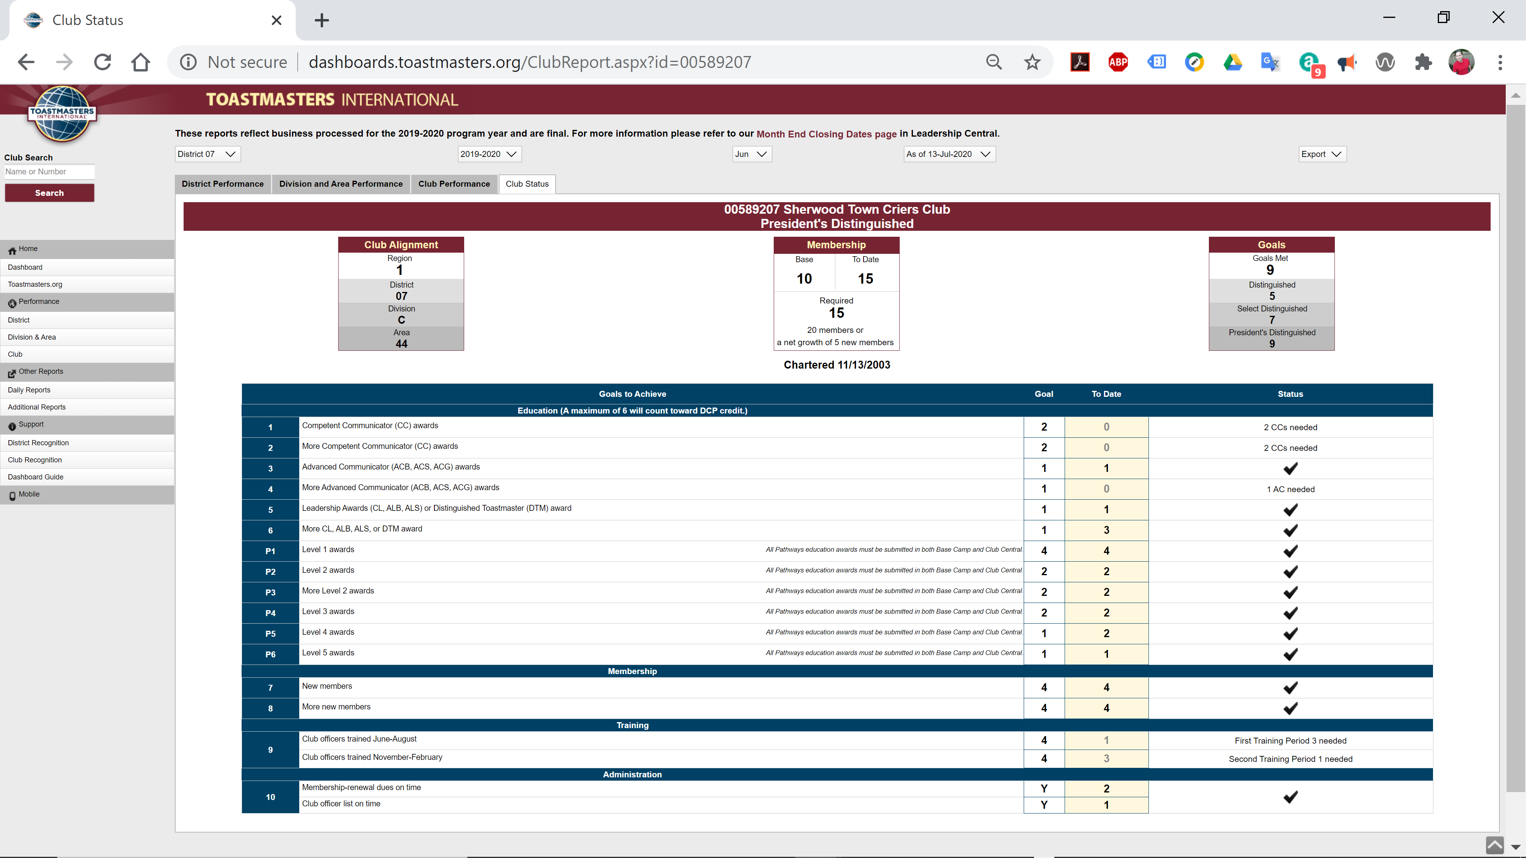Bookmark this page with star icon

(x=1032, y=62)
